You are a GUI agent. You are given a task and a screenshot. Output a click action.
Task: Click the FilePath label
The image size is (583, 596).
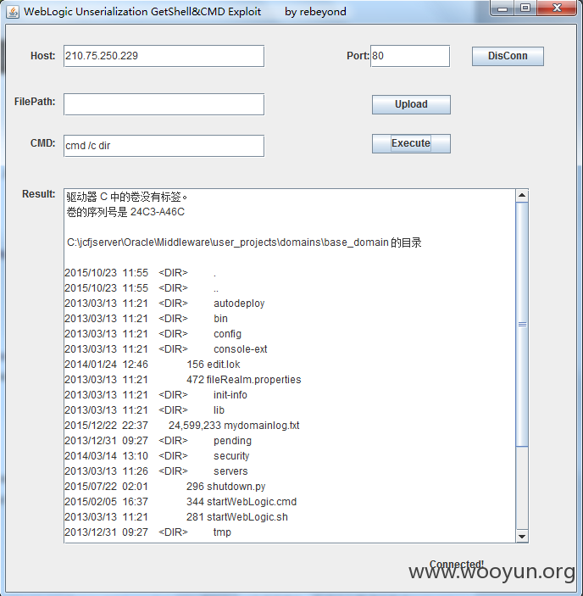(x=35, y=102)
